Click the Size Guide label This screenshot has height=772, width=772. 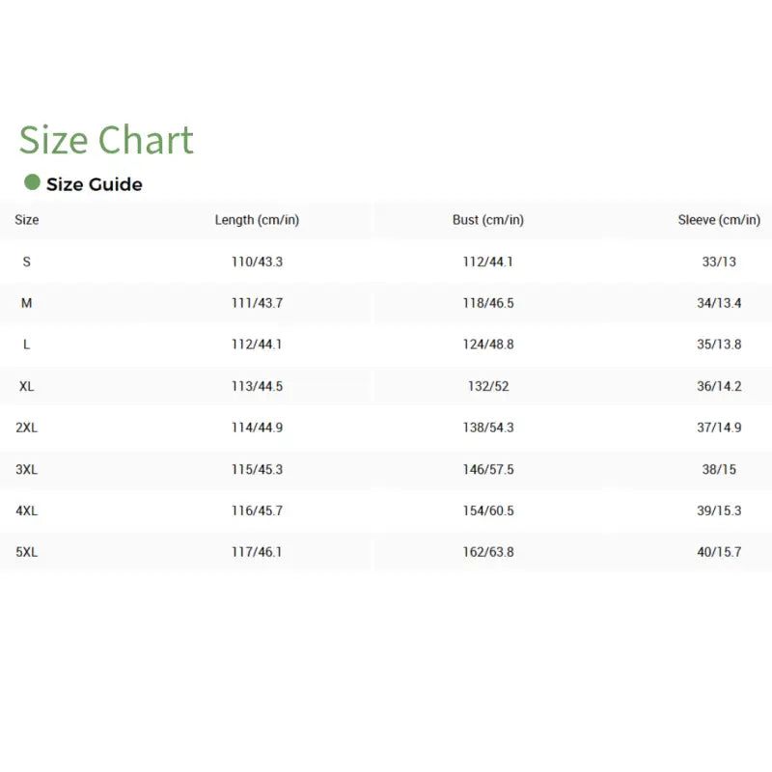point(95,184)
